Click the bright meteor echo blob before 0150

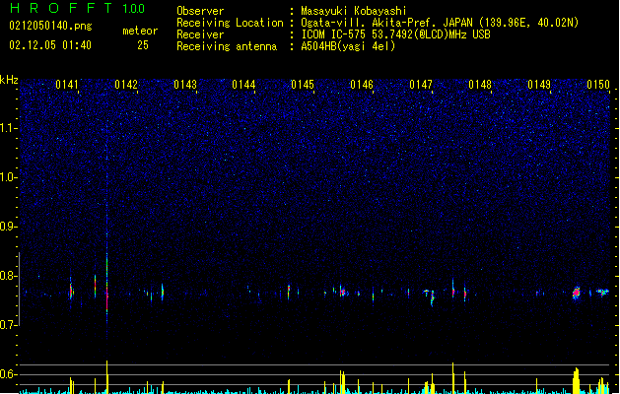[576, 293]
